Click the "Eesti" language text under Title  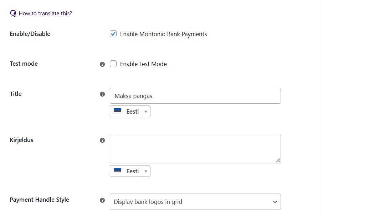(133, 112)
